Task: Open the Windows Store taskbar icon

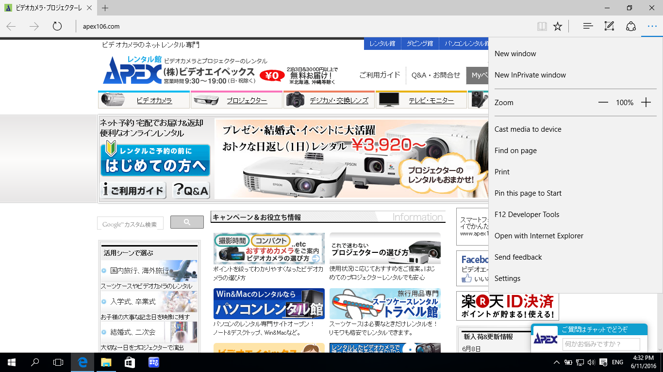Action: (x=130, y=362)
